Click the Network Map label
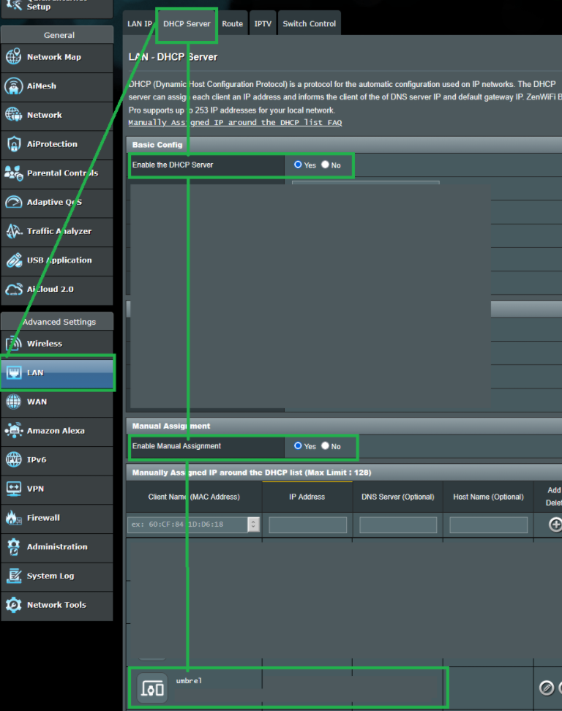Image resolution: width=562 pixels, height=711 pixels. [x=54, y=56]
